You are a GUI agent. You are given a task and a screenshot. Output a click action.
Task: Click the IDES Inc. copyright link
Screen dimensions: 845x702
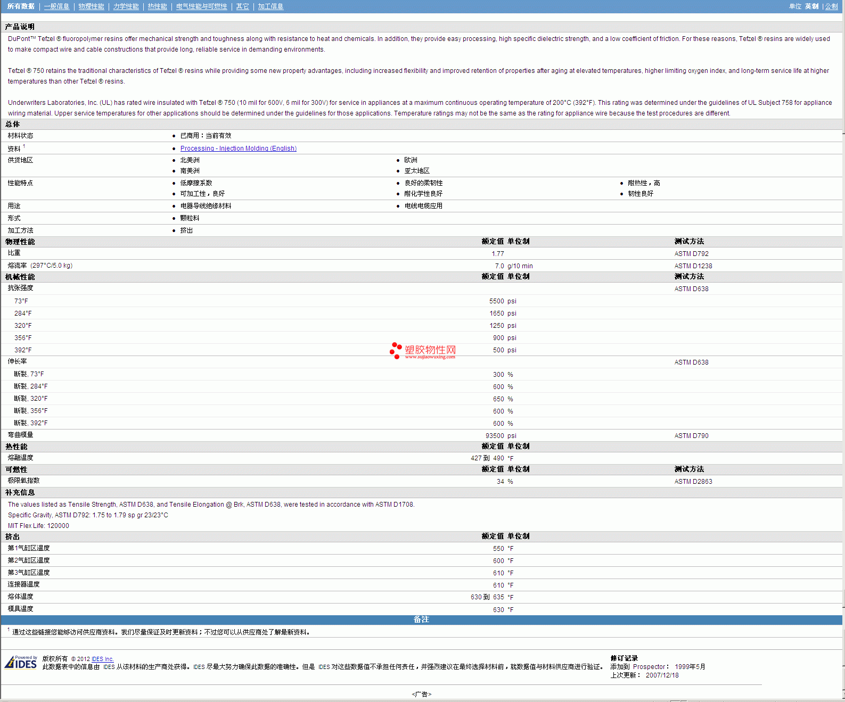[x=103, y=659]
